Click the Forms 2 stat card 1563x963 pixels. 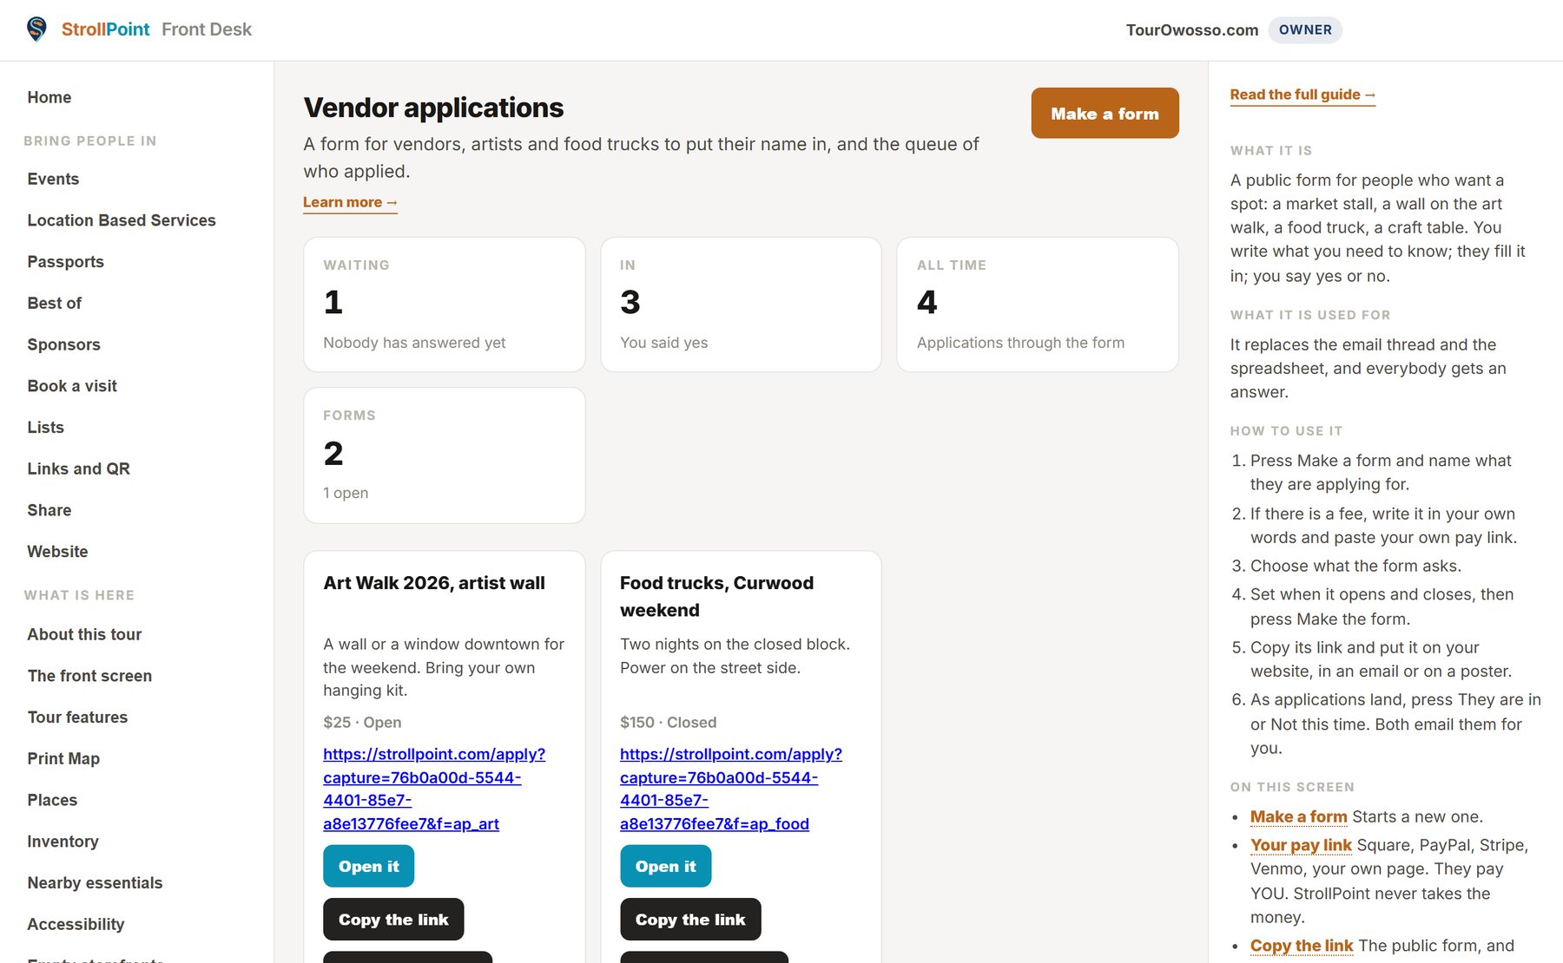point(445,455)
